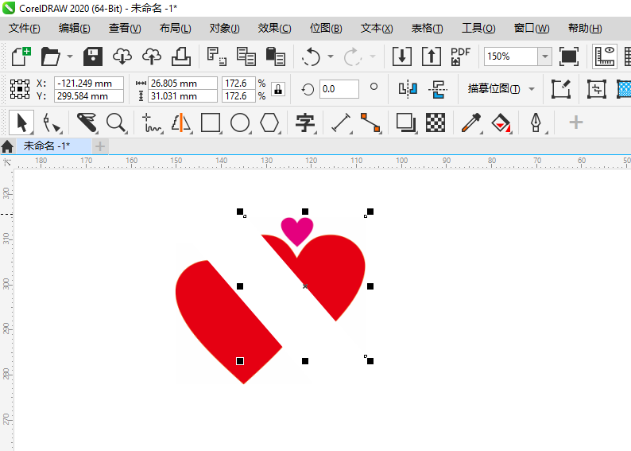Expand the open-file dropdown arrow

70,56
